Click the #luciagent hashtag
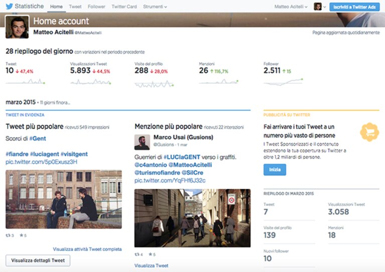This screenshot has width=385, height=272. pos(45,154)
